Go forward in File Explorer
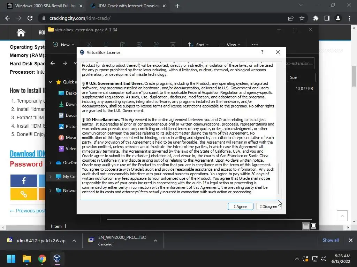Viewport: 357px width, 267px height. click(65, 63)
